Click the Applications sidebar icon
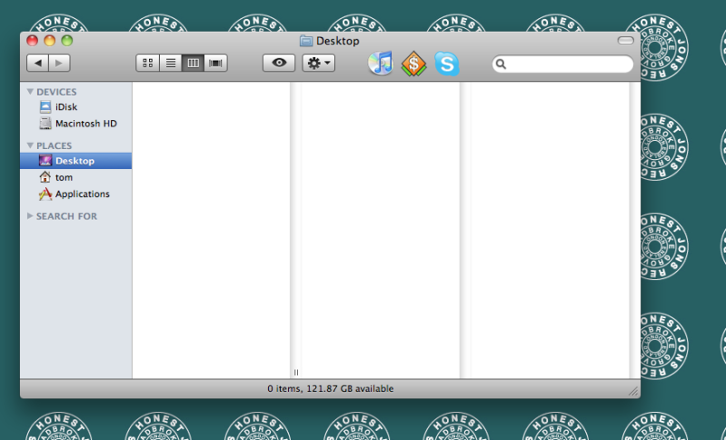This screenshot has height=440, width=726. [x=45, y=194]
